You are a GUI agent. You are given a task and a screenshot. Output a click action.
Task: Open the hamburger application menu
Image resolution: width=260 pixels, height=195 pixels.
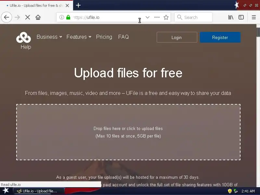point(254,17)
